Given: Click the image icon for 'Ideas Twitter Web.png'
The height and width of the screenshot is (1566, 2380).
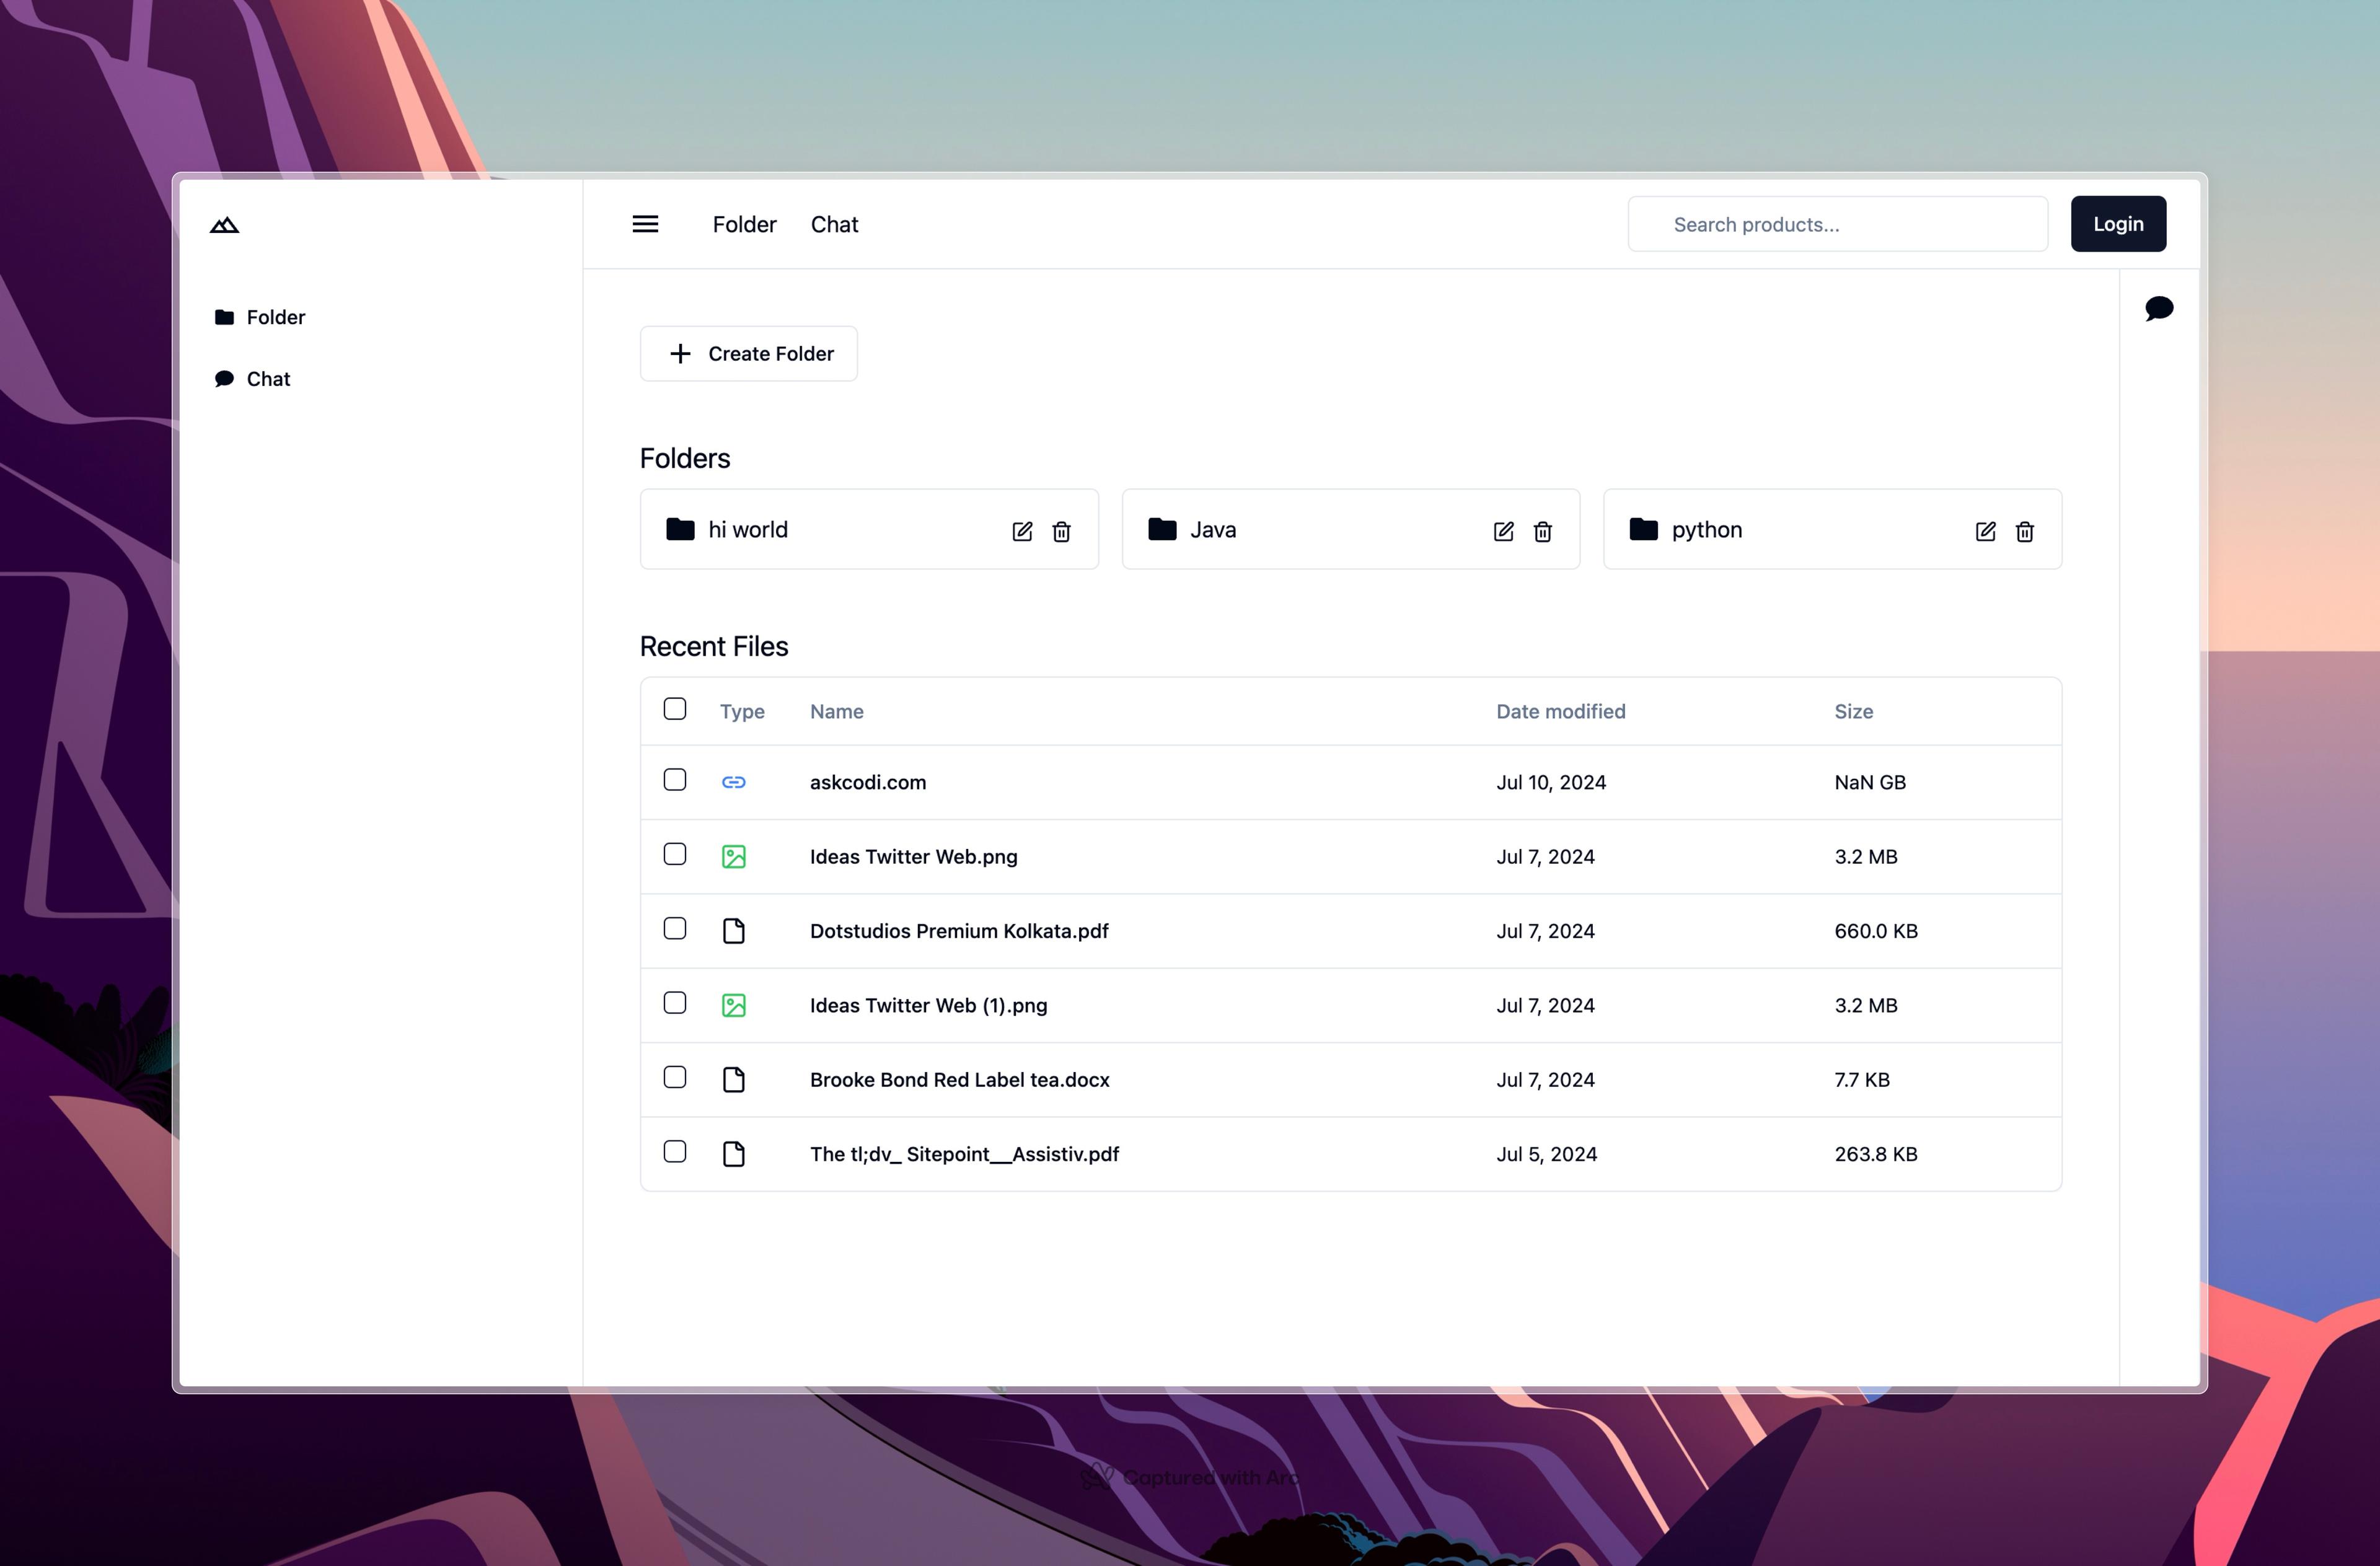Looking at the screenshot, I should (734, 856).
